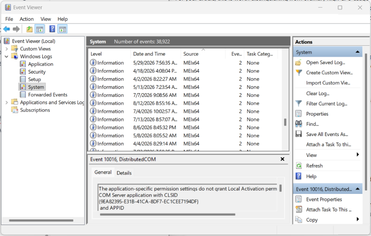Click the Up one level folder icon
Image resolution: width=371 pixels, height=236 pixels.
click(x=29, y=29)
